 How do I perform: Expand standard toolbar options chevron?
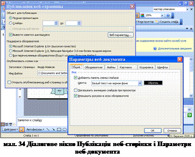coord(173,16)
